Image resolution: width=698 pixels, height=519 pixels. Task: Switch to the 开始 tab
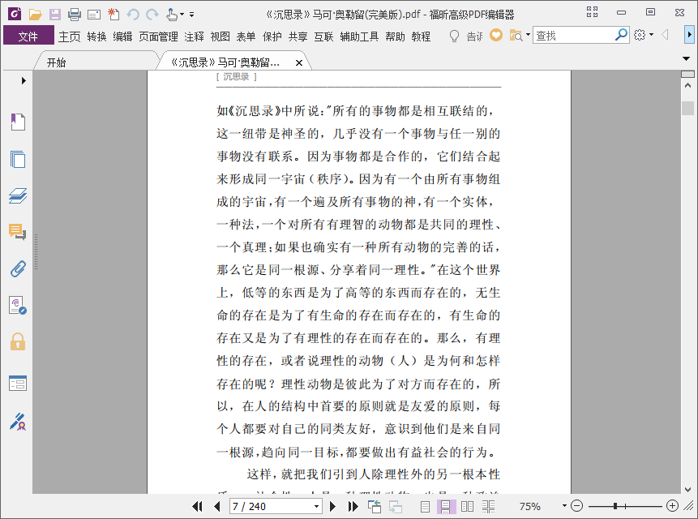(56, 62)
